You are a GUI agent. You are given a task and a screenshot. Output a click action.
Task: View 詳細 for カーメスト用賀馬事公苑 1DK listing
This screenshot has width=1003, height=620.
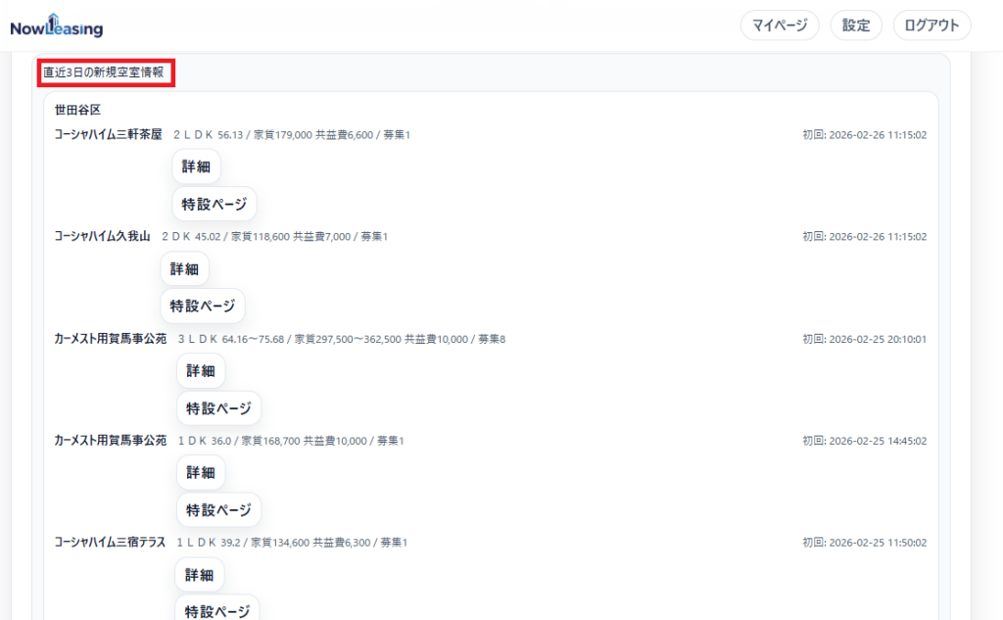click(x=201, y=472)
